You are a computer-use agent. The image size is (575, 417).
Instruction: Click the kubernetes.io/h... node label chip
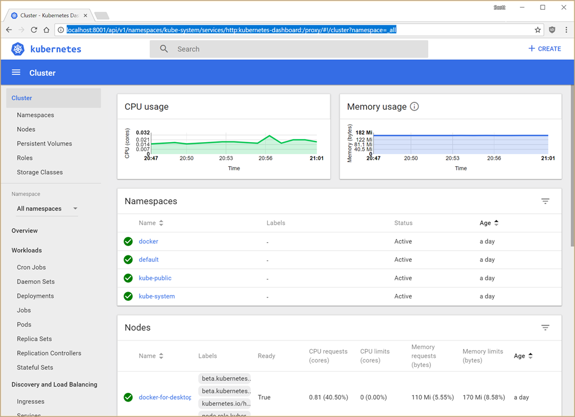225,403
